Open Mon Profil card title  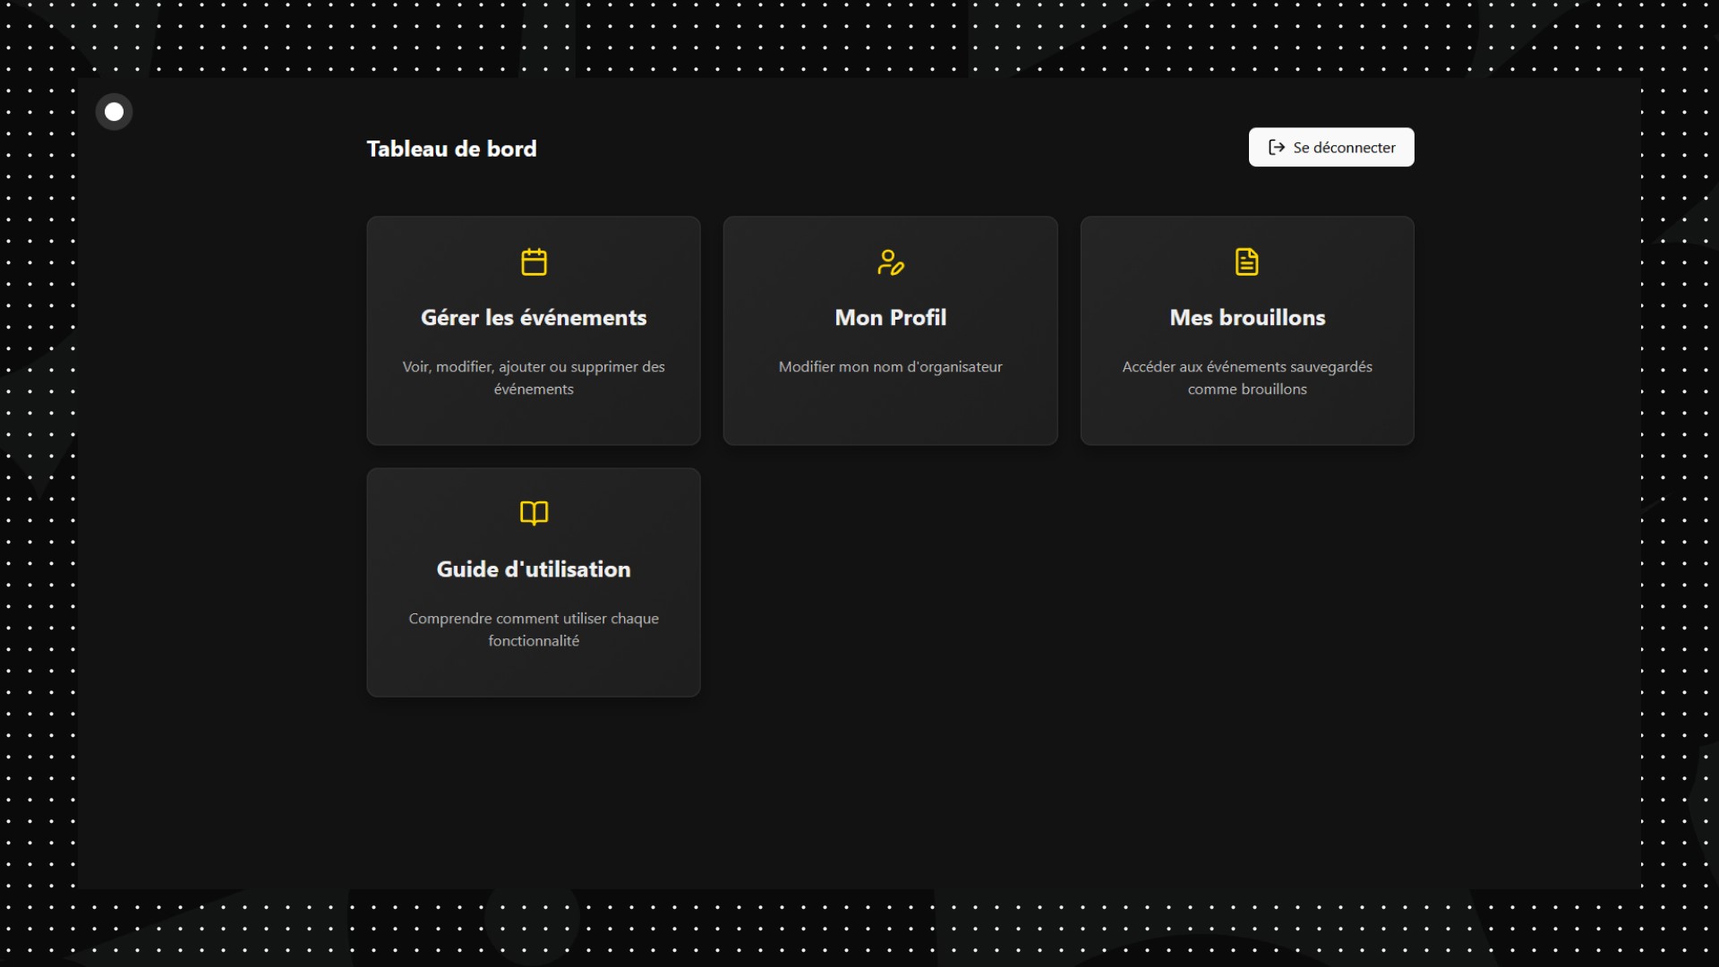pyautogui.click(x=890, y=318)
